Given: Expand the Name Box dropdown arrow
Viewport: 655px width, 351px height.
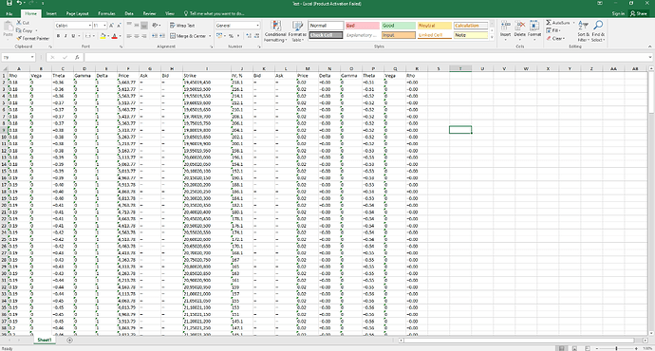Looking at the screenshot, I should (x=32, y=57).
